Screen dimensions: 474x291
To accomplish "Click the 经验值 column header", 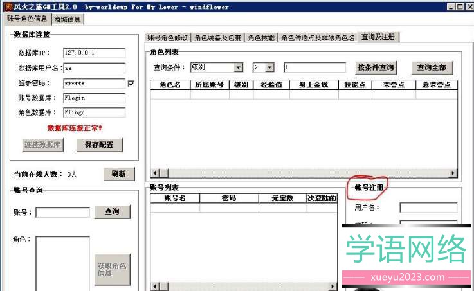I will [268, 85].
